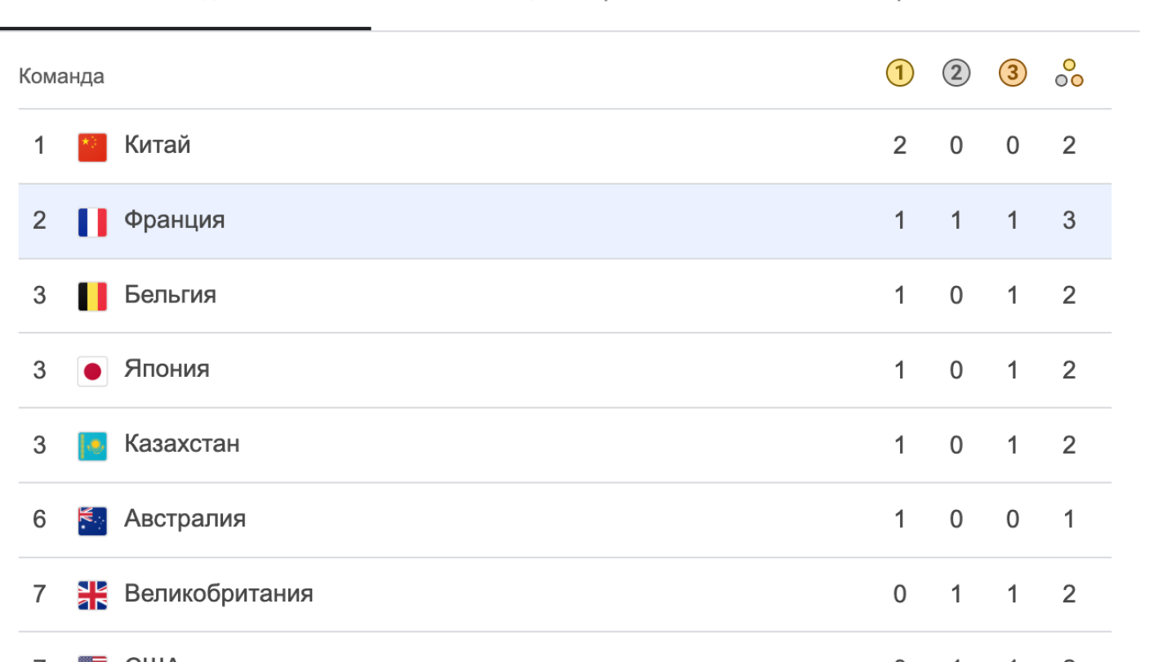Select the Япония team name
Image resolution: width=1176 pixels, height=662 pixels.
tap(167, 369)
